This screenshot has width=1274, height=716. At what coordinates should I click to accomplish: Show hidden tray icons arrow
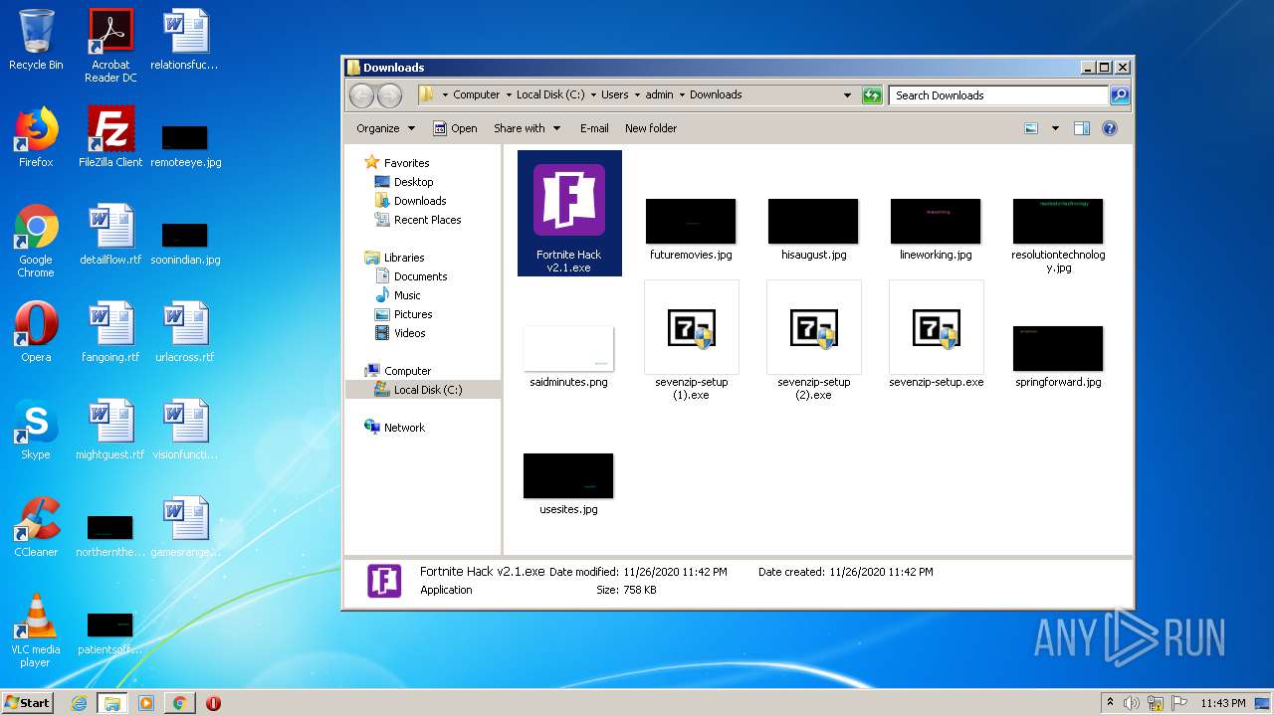pyautogui.click(x=1110, y=703)
